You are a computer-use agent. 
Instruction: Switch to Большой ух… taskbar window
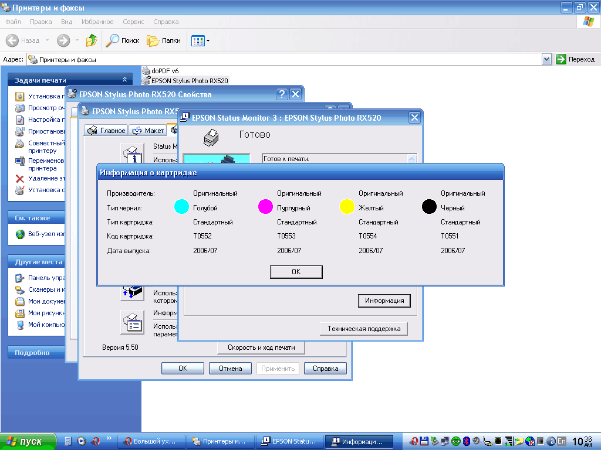[151, 441]
